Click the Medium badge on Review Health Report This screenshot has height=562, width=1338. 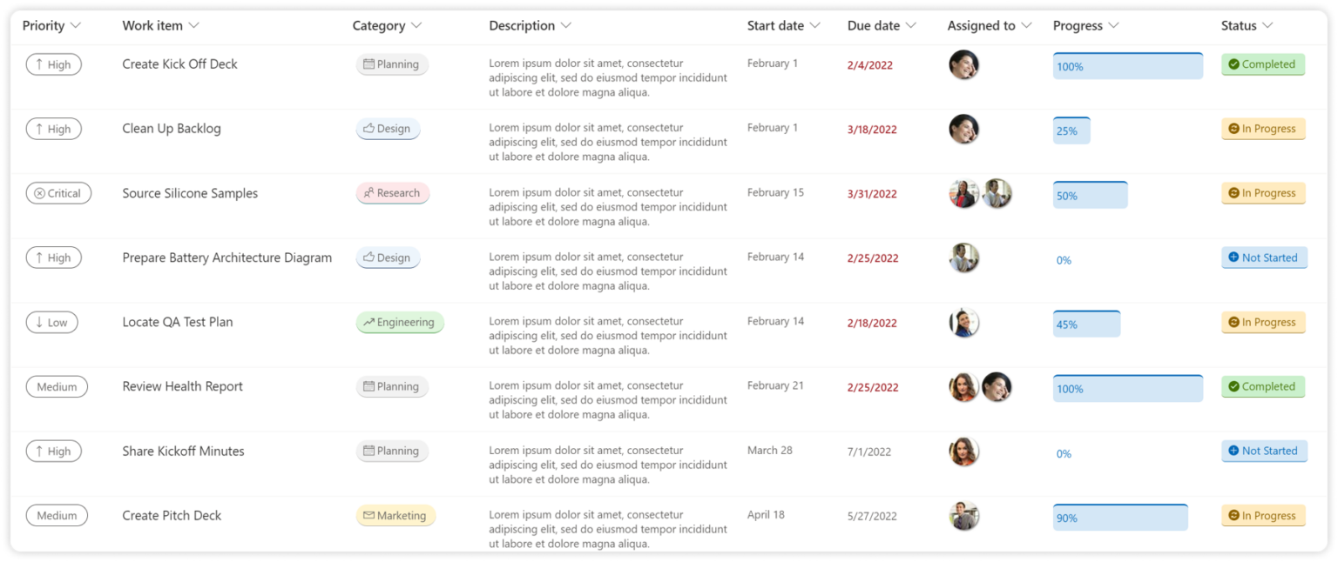click(x=57, y=386)
